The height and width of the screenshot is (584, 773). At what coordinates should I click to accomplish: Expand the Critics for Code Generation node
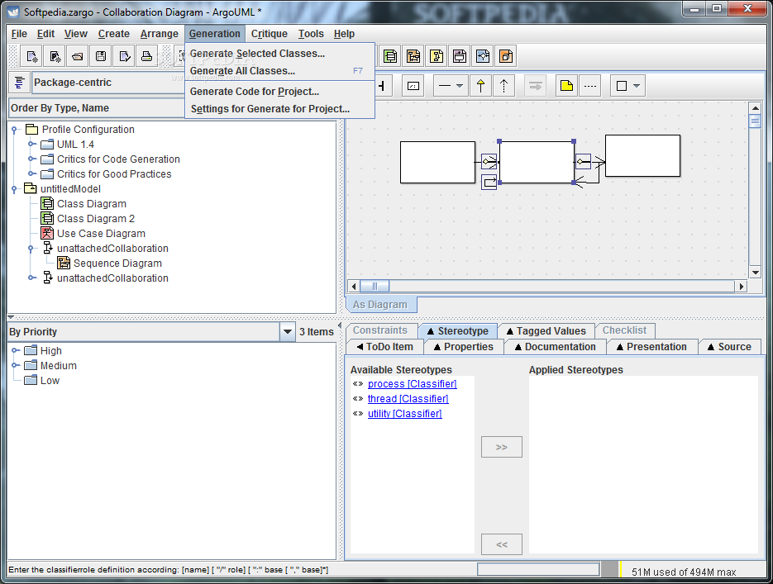(x=31, y=159)
